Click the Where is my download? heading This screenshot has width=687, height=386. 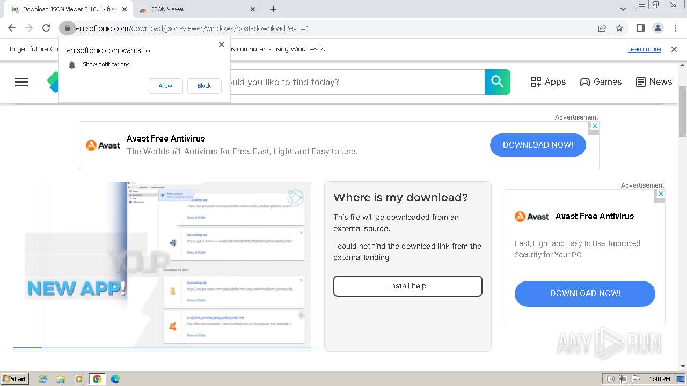click(401, 197)
